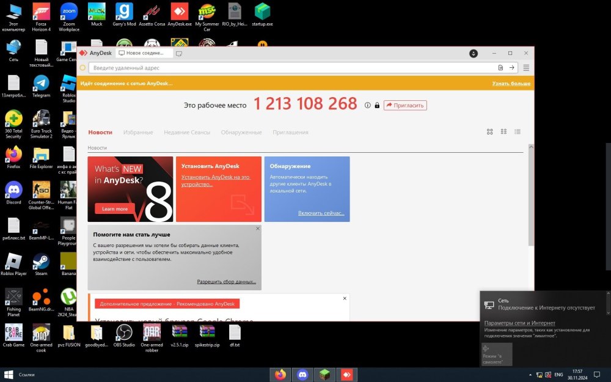Select the df.txt file on desktop

click(235, 336)
